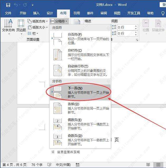Click the 中文(中国) language indicator
The image size is (166, 168).
[x=63, y=165]
